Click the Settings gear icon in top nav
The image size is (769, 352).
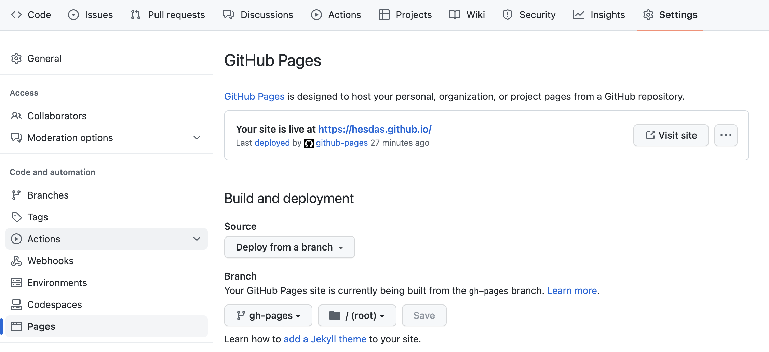(648, 15)
